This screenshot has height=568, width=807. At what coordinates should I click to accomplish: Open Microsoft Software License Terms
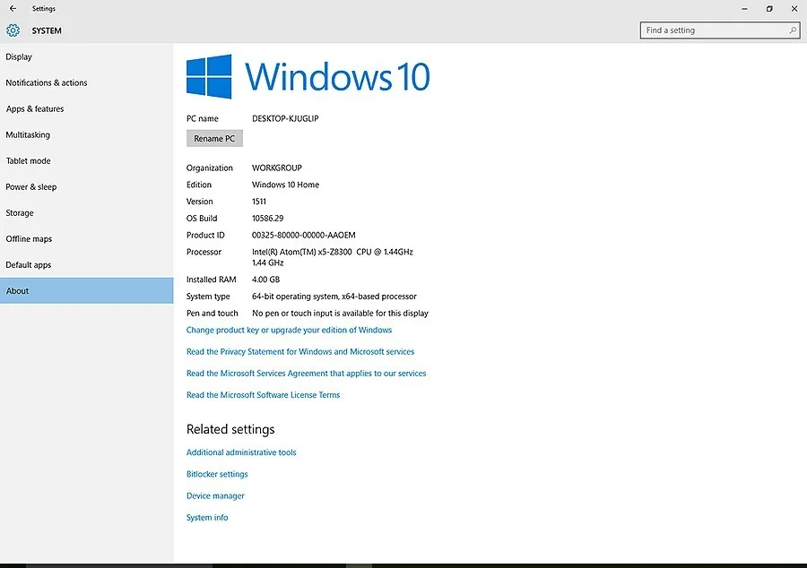click(x=263, y=395)
